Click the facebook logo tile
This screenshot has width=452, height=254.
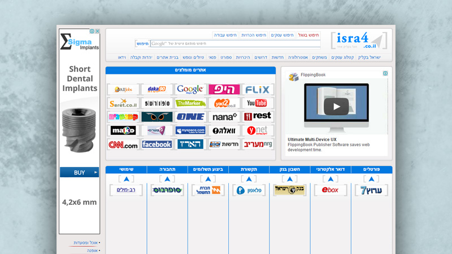(157, 144)
